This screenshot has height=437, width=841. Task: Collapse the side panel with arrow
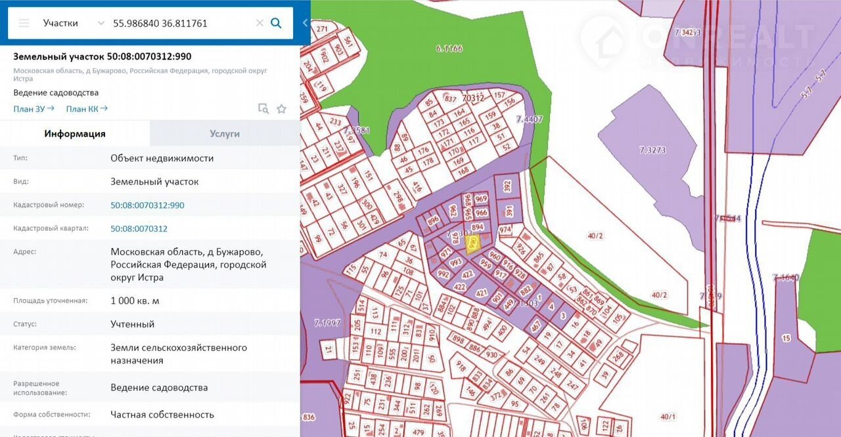(x=305, y=23)
